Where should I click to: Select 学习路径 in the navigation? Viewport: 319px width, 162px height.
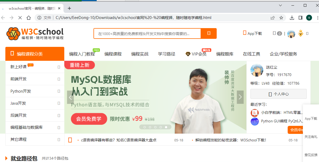tap(167, 54)
